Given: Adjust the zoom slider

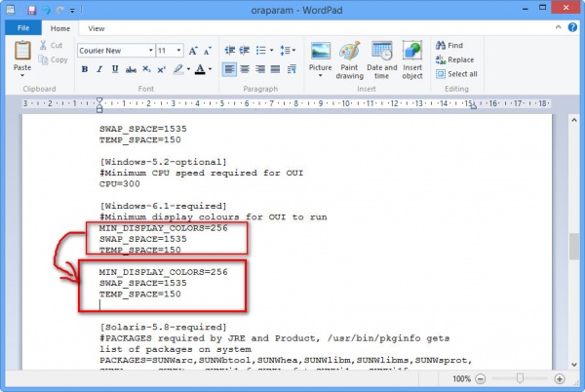Looking at the screenshot, I should pyautogui.click(x=520, y=378).
